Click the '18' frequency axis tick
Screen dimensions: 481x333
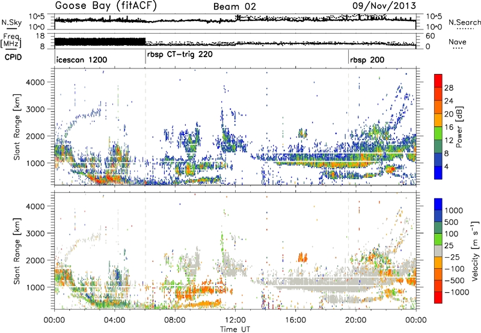tap(40, 36)
